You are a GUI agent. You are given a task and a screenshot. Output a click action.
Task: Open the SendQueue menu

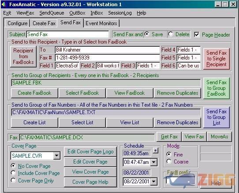pyautogui.click(x=52, y=13)
